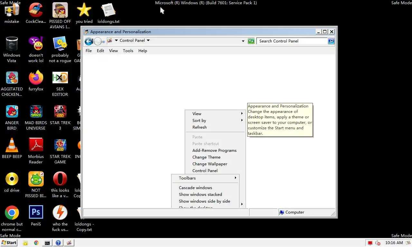Open the Edit menu
Screen dimensions: 412x247
100,50
